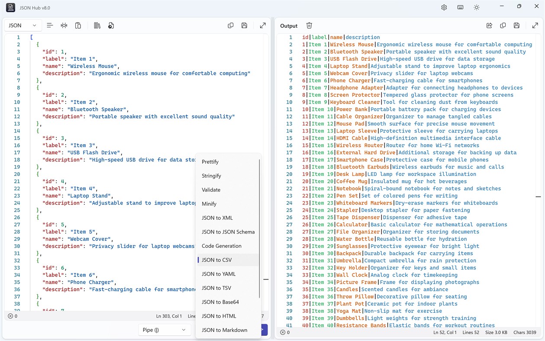Click the 'Wireless Mouse' output row
Screen dimensions: 545x341
click(x=417, y=44)
